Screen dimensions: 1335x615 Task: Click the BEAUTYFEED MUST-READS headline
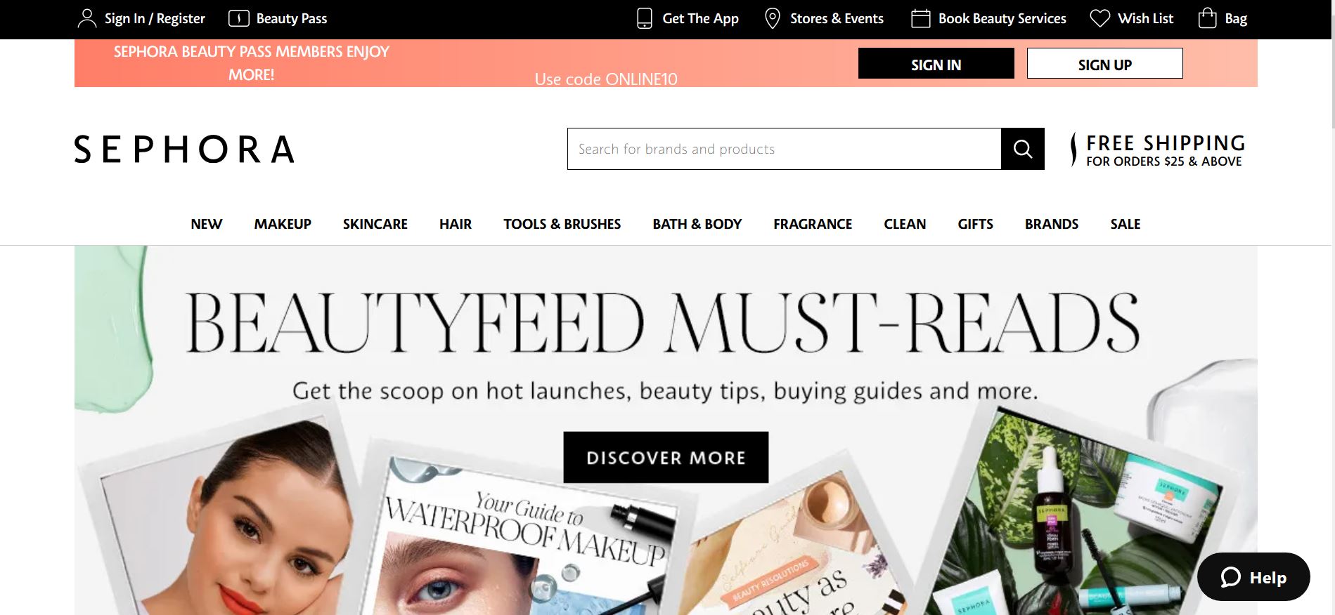[x=662, y=322]
